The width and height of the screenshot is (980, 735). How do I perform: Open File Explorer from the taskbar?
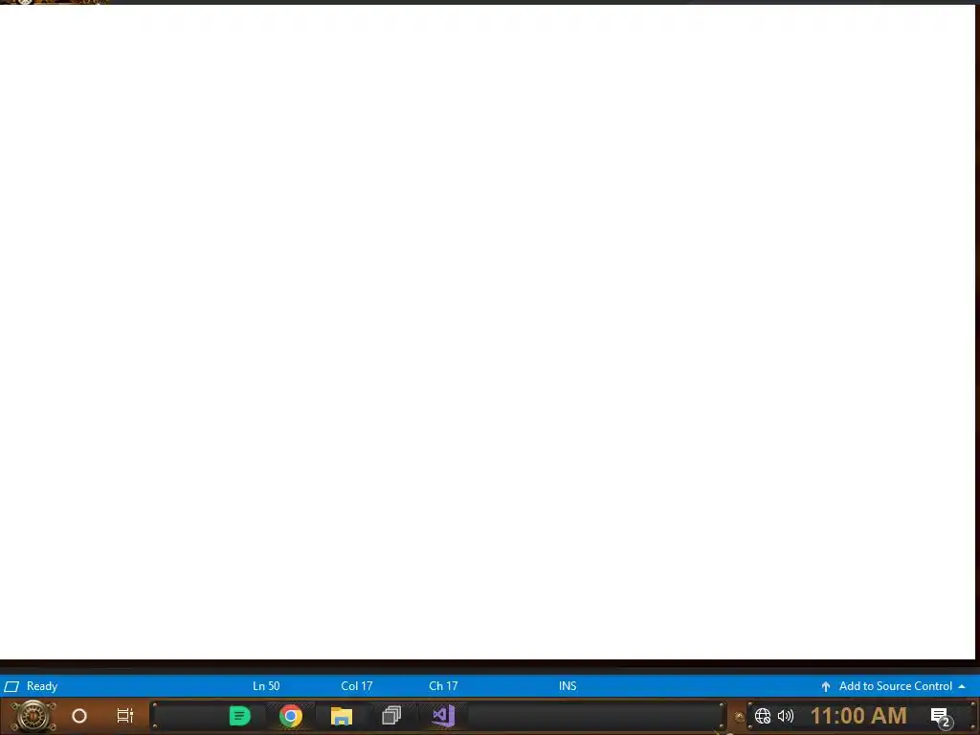tap(342, 716)
